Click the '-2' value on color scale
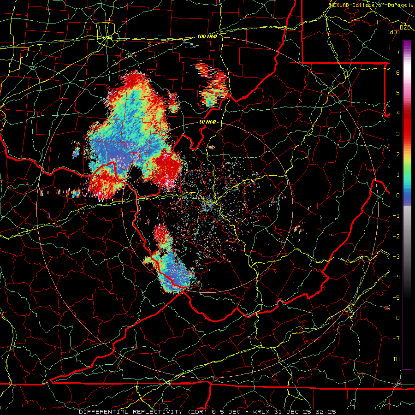 tap(396, 237)
